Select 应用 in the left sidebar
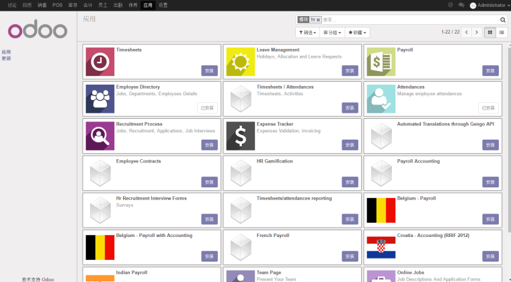 6,52
